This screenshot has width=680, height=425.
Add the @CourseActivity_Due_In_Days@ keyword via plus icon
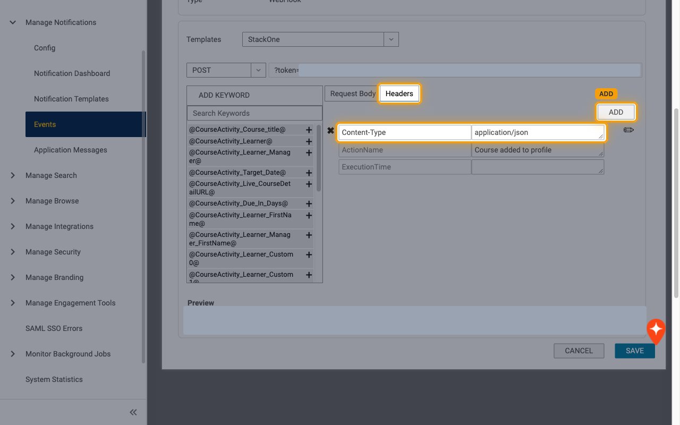309,204
